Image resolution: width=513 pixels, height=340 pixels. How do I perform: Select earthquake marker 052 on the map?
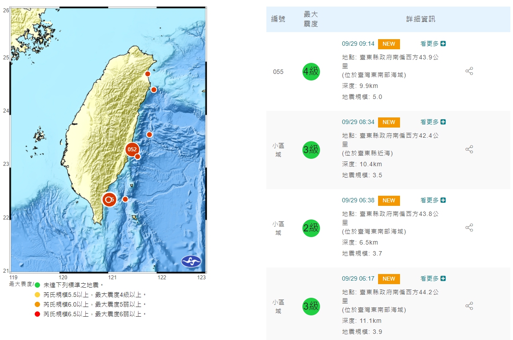coord(132,150)
